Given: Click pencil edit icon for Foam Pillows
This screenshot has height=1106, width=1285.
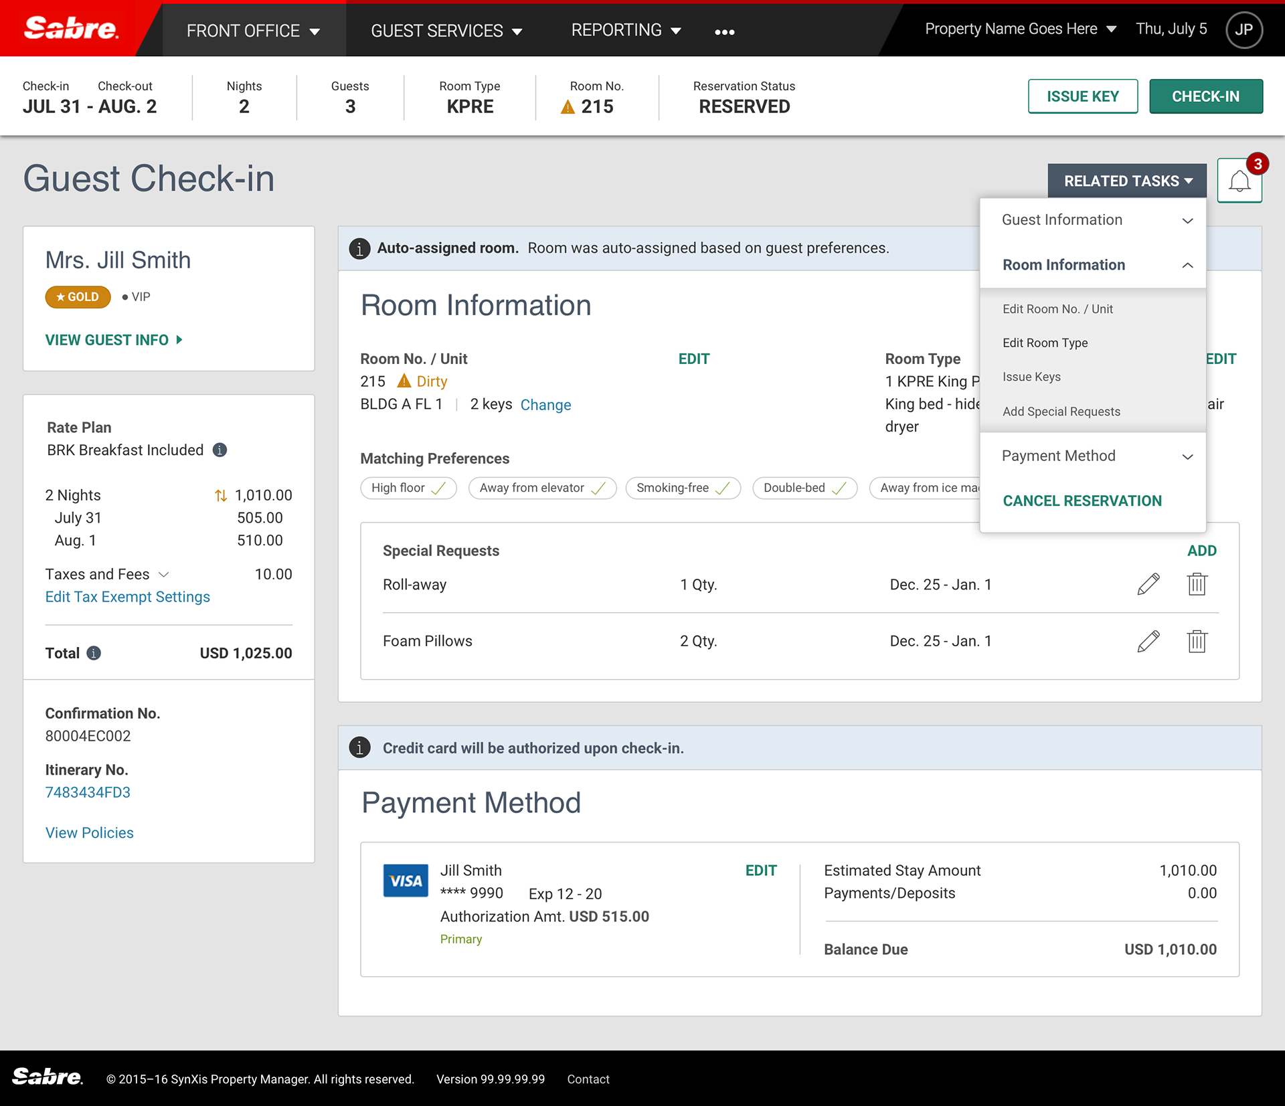Looking at the screenshot, I should click(1148, 641).
